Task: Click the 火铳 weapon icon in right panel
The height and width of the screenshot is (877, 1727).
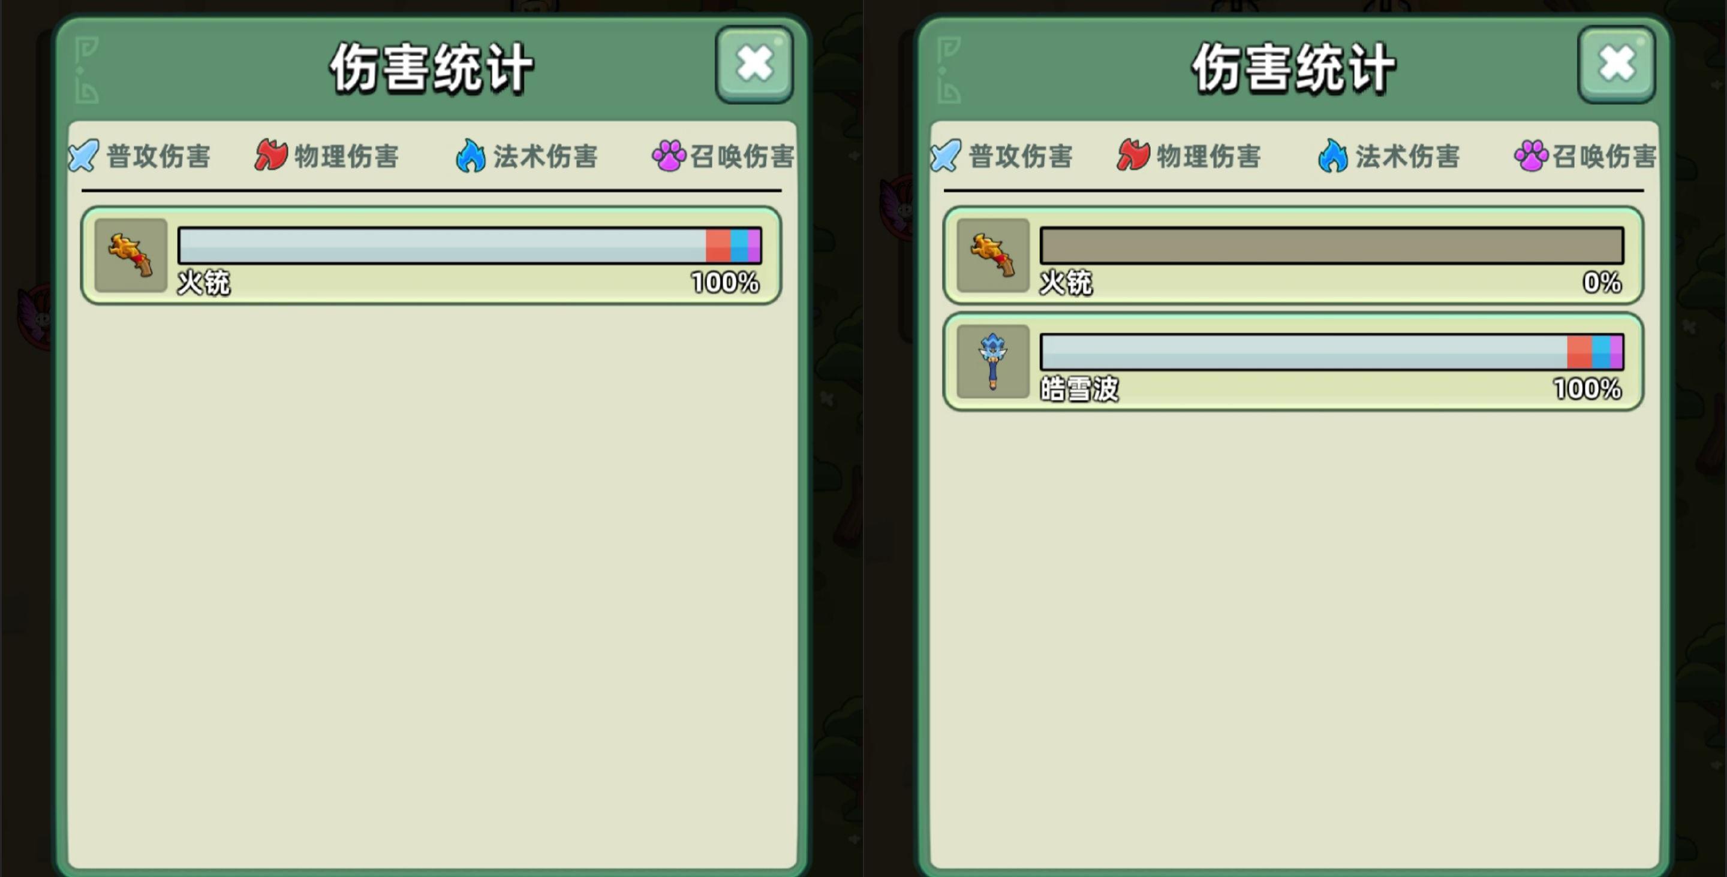Action: [x=993, y=255]
